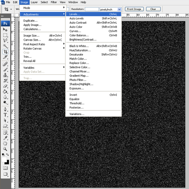Select the Polygonal Lasso tool
The image size is (189, 189).
click(5, 40)
